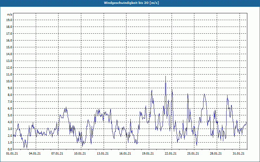
Task: Click the date label 31.01.21
Action: (x=239, y=154)
